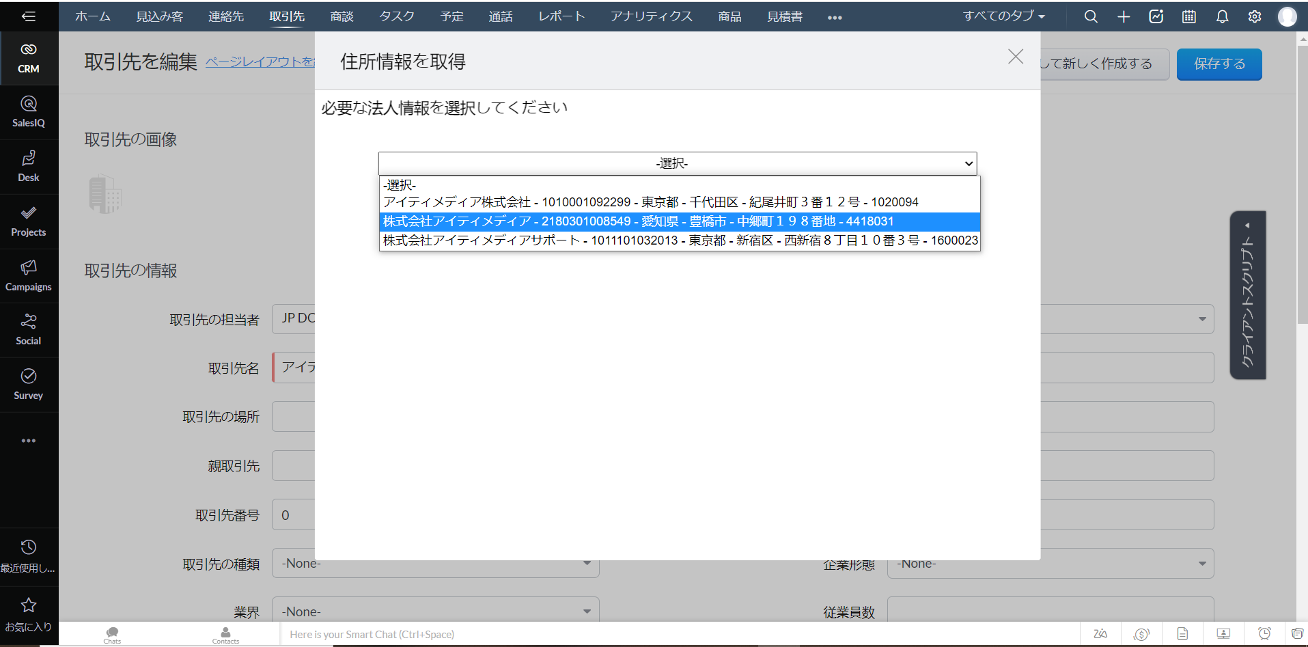Click the alarm clock icon in bottom bar
Image resolution: width=1308 pixels, height=647 pixels.
click(1264, 634)
